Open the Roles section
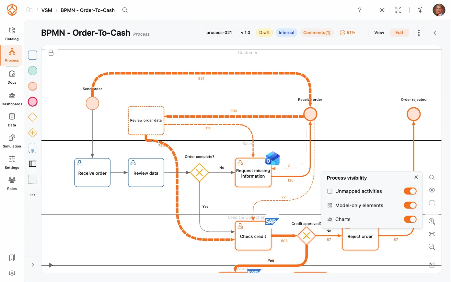This screenshot has width=451, height=282. (12, 184)
